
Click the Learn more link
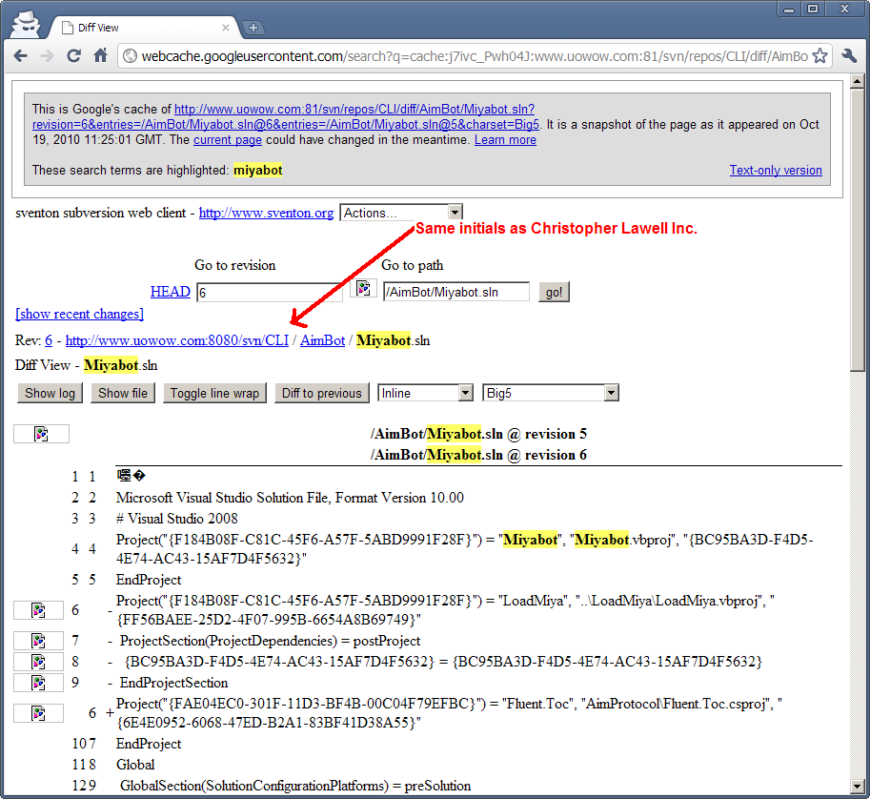tap(505, 140)
